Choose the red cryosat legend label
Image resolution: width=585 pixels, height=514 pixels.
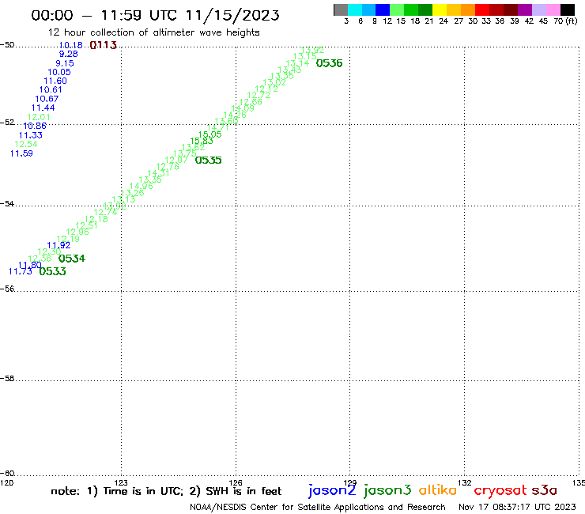pyautogui.click(x=500, y=491)
